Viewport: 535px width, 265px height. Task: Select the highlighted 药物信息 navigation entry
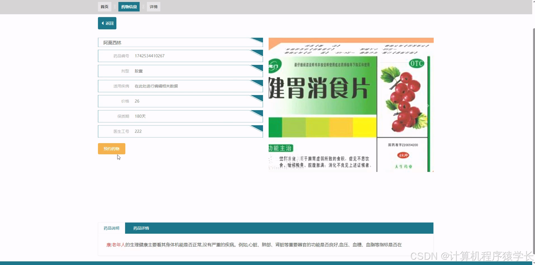[129, 6]
